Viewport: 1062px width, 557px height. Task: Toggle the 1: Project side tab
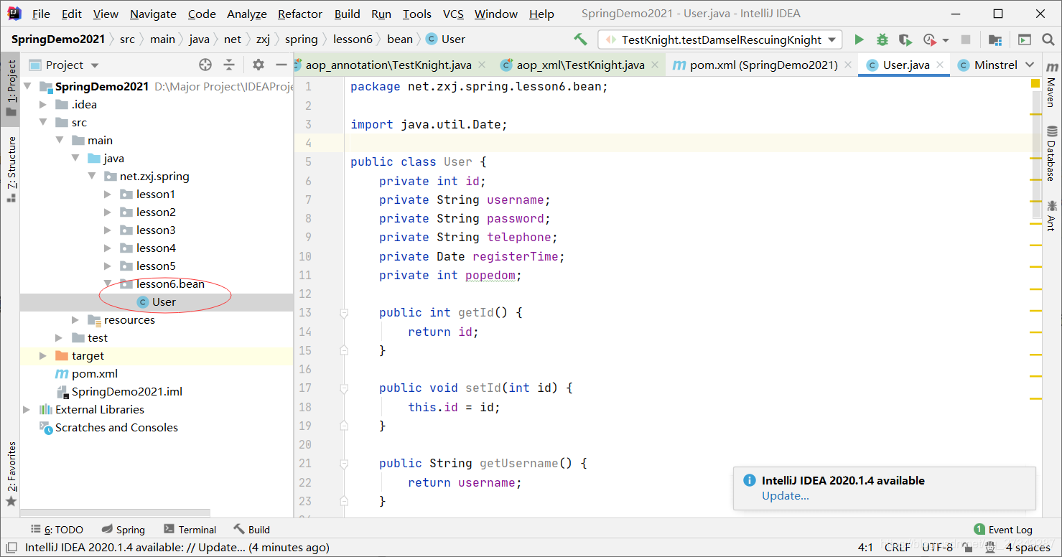[x=11, y=90]
